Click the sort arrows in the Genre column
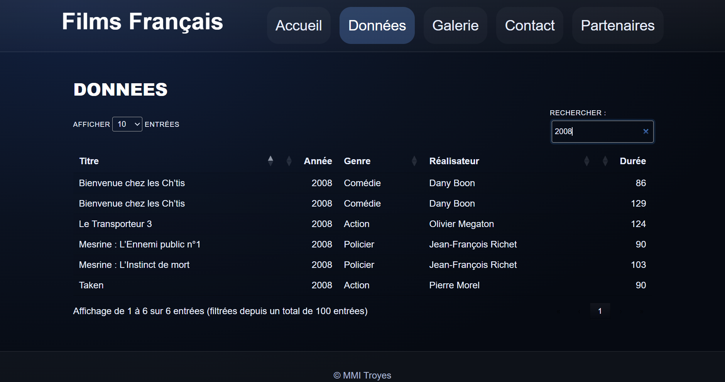This screenshot has height=382, width=725. pos(414,161)
